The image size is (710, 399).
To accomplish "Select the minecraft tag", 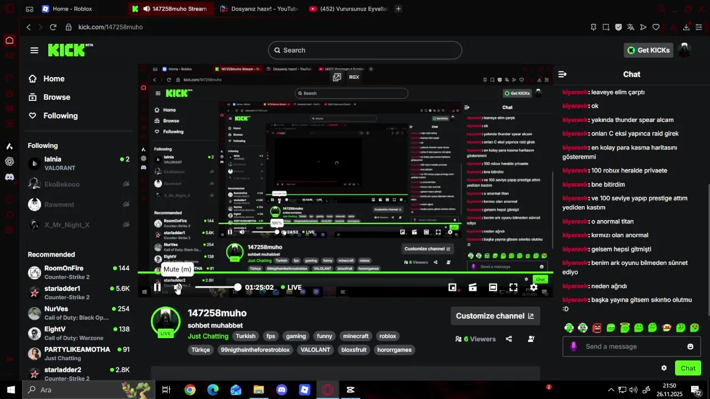I will pos(356,336).
